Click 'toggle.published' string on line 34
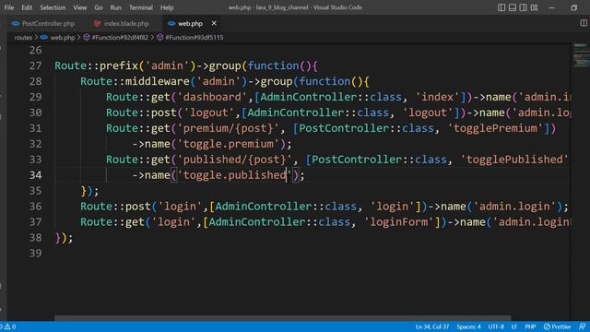Screen dimensions: 590x332 [234, 175]
